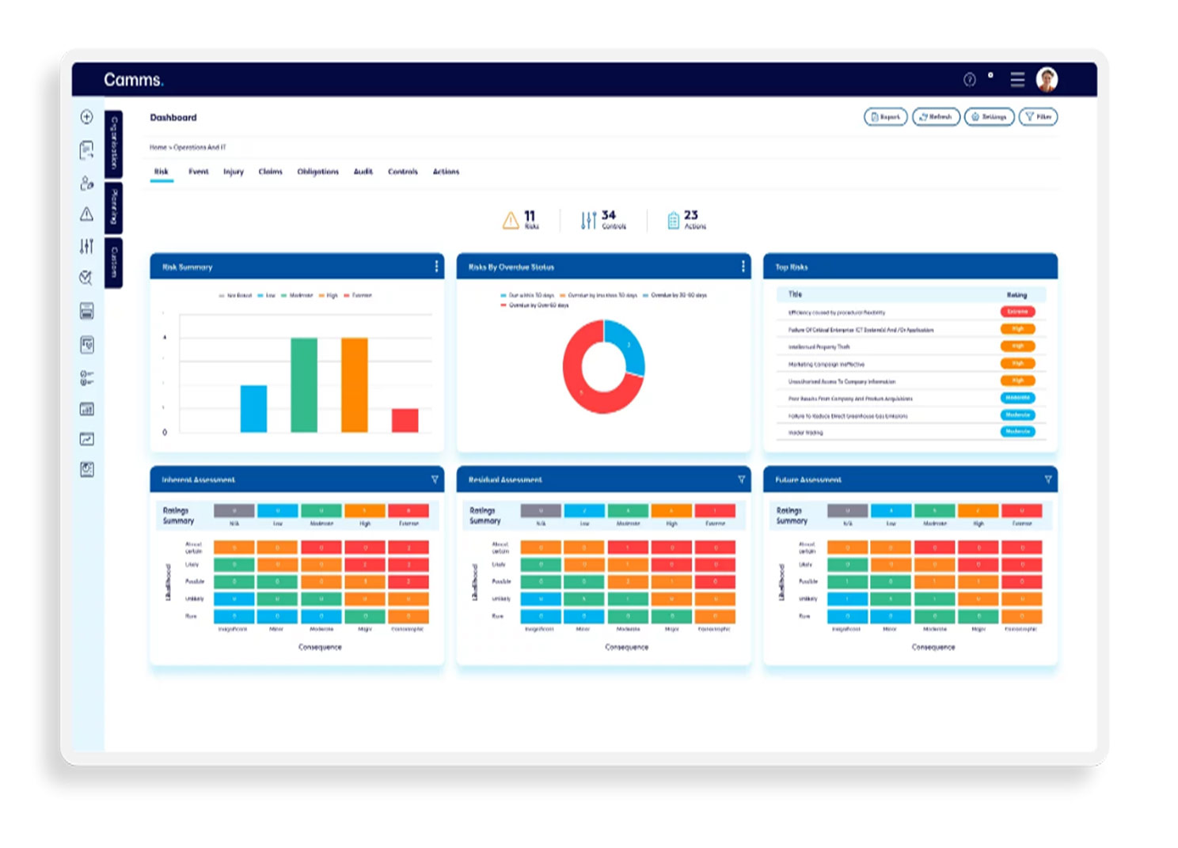Toggle Overdue by Over 60 days legend
This screenshot has height=848, width=1178.
tap(534, 305)
